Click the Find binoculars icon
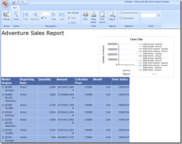 pyautogui.click(x=158, y=15)
